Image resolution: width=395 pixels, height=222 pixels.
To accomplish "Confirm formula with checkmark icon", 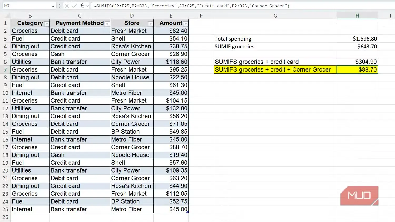I will pyautogui.click(x=74, y=6).
